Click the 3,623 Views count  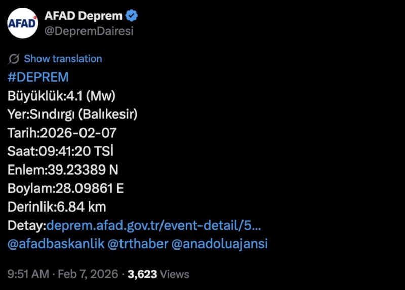click(158, 274)
